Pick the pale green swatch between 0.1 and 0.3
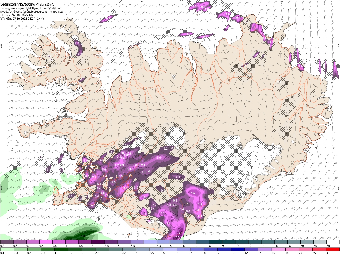Image resolution: width=340 pixels, height=255 pixels. 7,249
